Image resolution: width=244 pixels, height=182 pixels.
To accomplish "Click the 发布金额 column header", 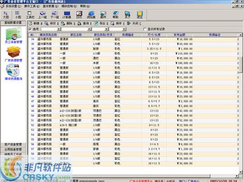I will tap(179, 35).
